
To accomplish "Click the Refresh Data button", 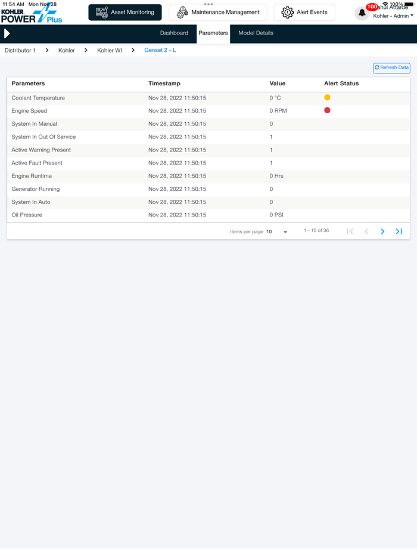I will coord(392,68).
